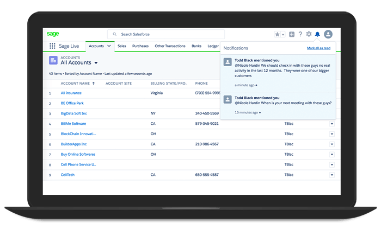Open the Banks tab
The width and height of the screenshot is (381, 229).
(196, 46)
